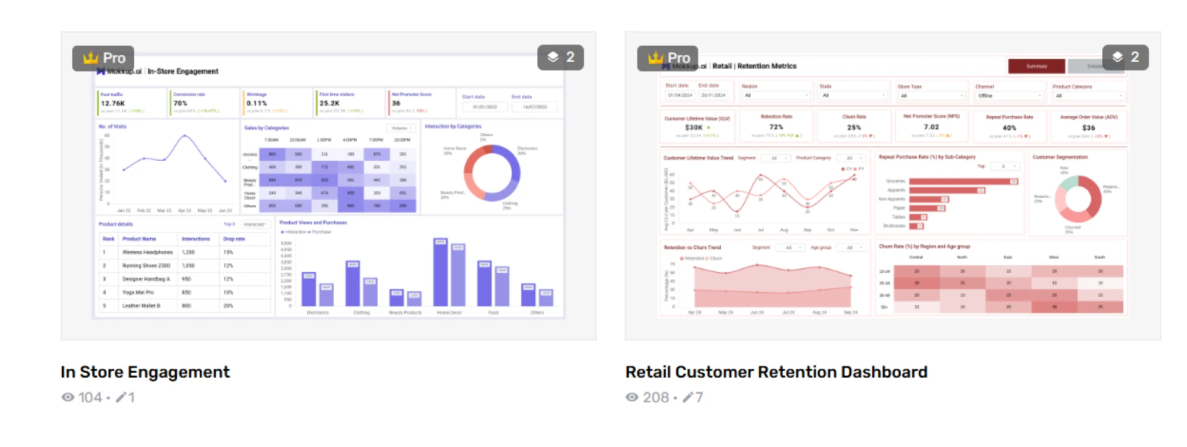Viewport: 1187px width, 447px height.
Task: Expand the Channel dropdown showing Offline
Action: coord(1009,96)
